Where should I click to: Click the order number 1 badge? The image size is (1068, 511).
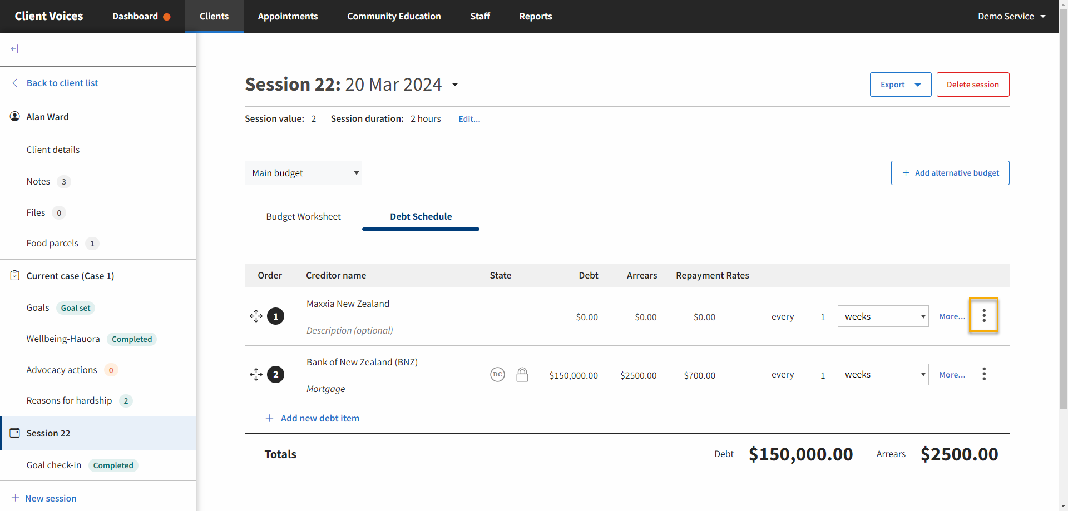pyautogui.click(x=276, y=316)
